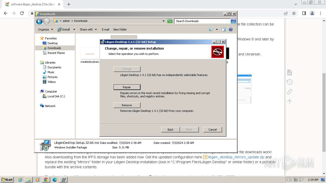Reload the Chrome page

click(x=22, y=13)
